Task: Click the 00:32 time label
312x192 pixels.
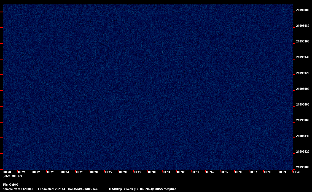Action: pos(181,172)
